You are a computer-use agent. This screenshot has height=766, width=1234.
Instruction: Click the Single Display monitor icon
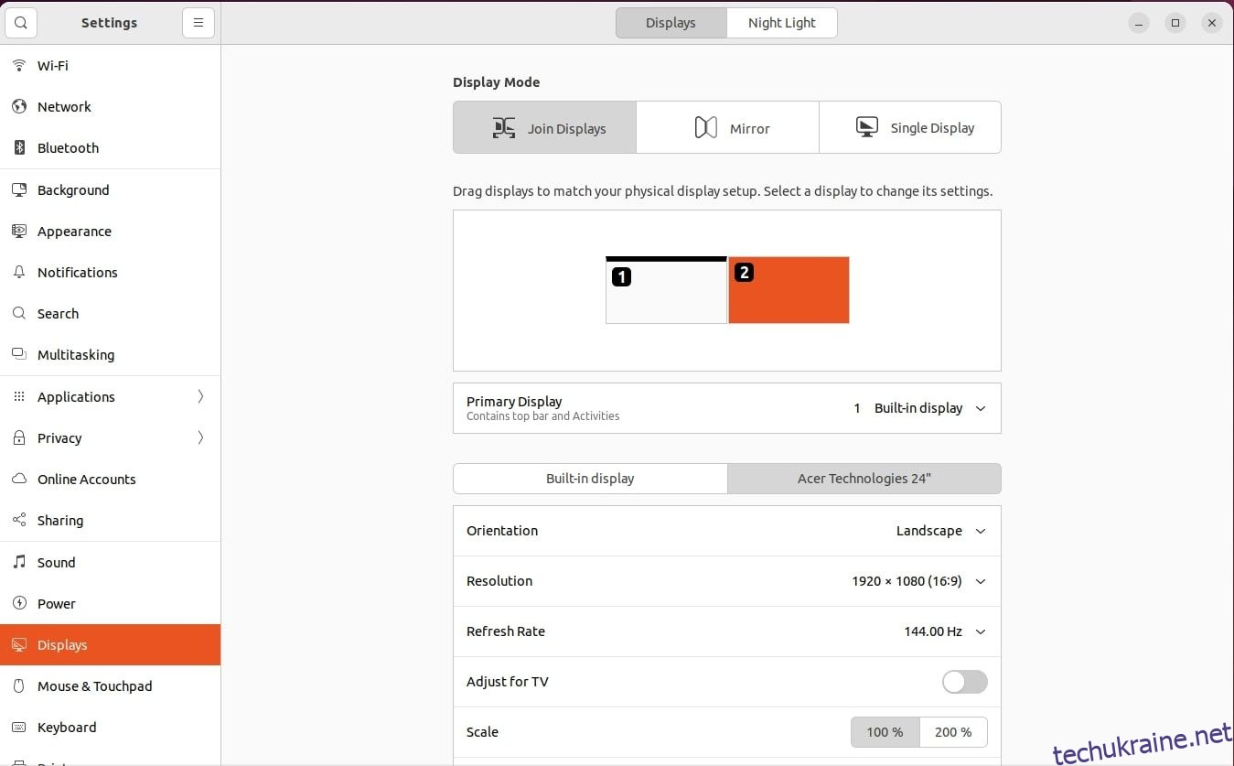tap(867, 127)
